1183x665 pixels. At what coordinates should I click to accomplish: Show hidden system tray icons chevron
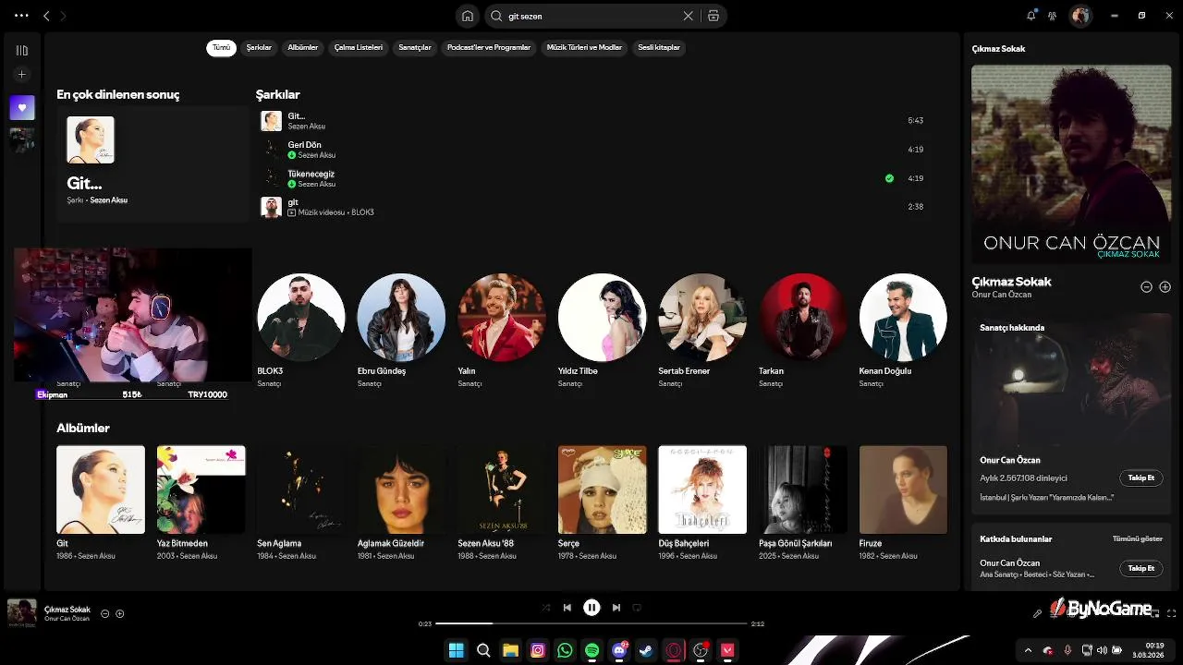[1028, 650]
